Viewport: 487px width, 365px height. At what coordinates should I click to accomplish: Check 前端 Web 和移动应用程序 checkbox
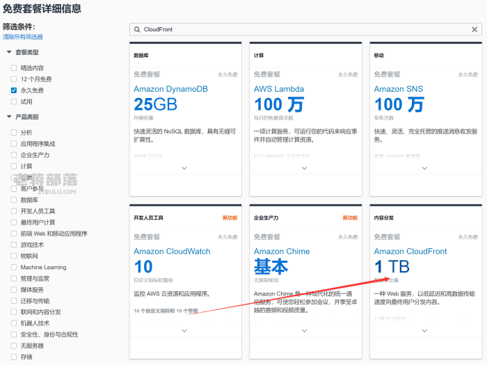pos(14,234)
